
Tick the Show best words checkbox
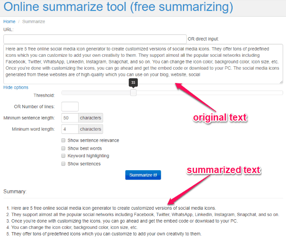pos(63,148)
